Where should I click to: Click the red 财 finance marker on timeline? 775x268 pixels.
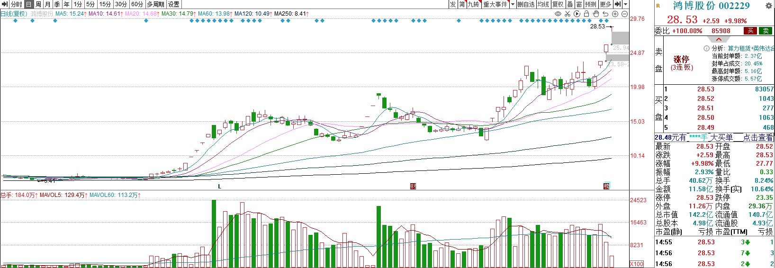click(413, 186)
